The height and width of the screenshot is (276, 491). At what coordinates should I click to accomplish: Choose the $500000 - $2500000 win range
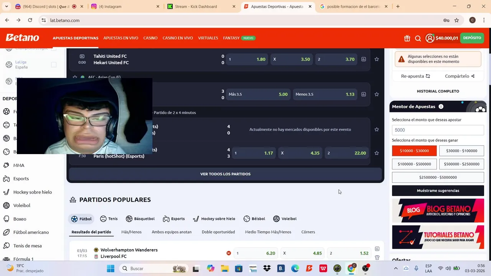click(461, 164)
